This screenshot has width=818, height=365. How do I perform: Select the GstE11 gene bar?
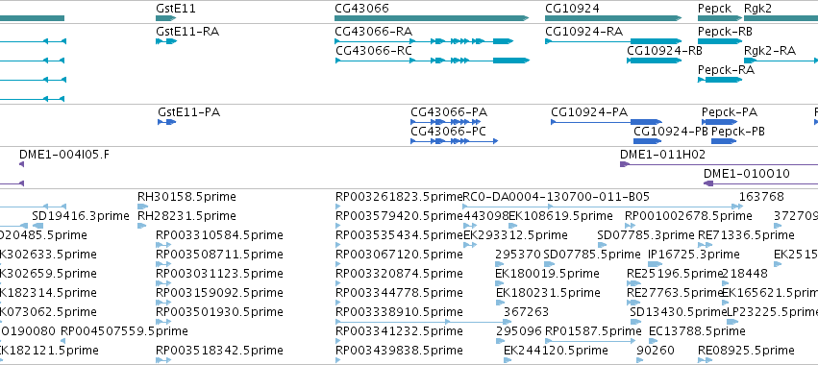tap(166, 19)
